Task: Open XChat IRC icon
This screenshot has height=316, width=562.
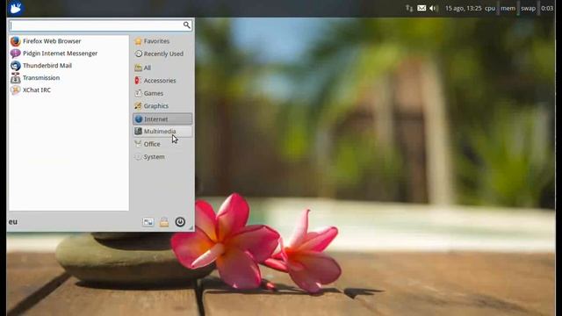Action: point(15,90)
